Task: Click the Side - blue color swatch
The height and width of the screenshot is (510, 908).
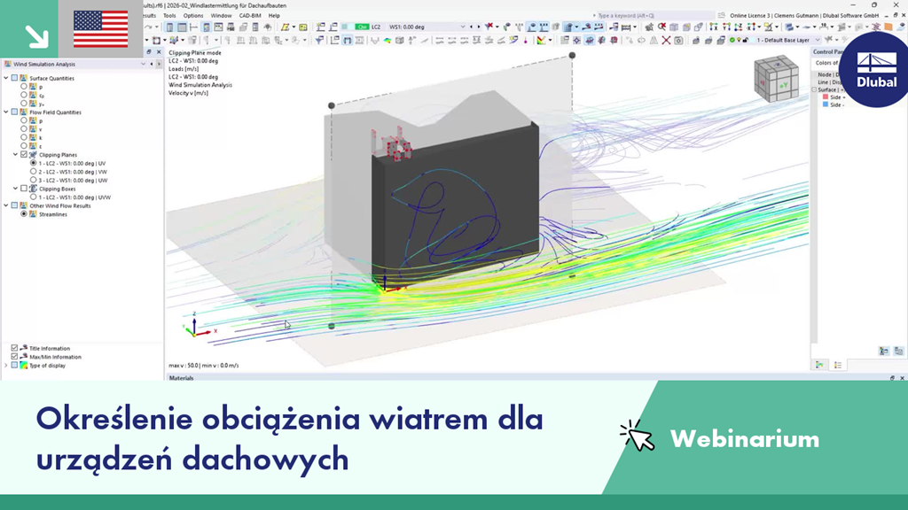Action: (x=826, y=105)
